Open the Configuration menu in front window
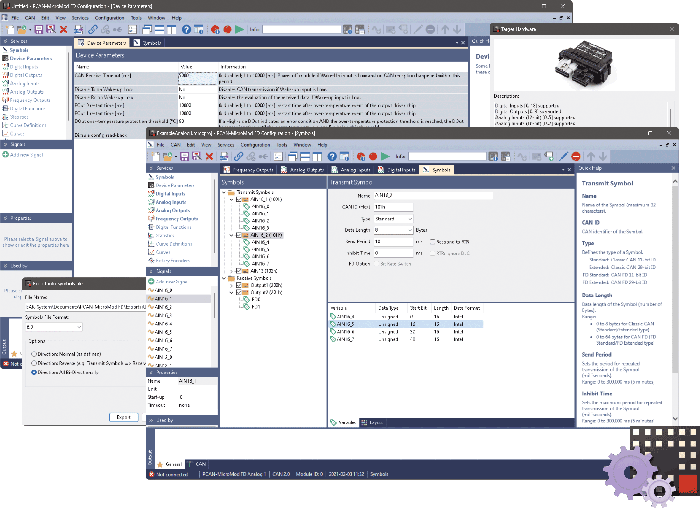700x509 pixels. click(x=255, y=145)
